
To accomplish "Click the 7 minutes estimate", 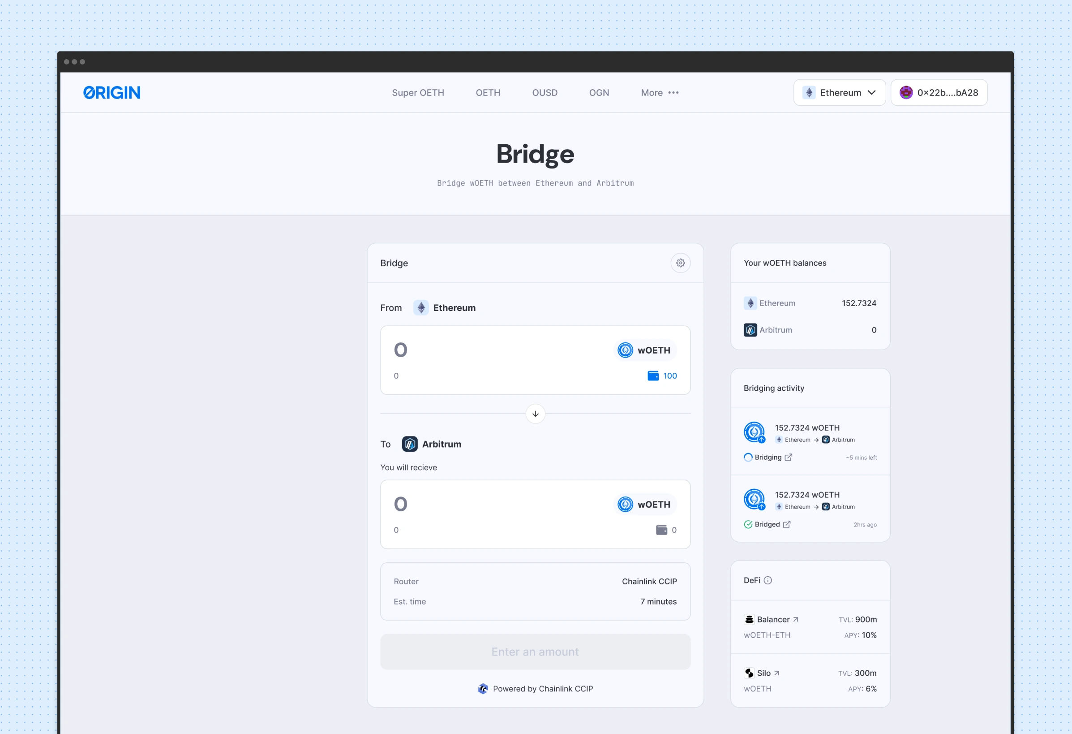I will (658, 601).
